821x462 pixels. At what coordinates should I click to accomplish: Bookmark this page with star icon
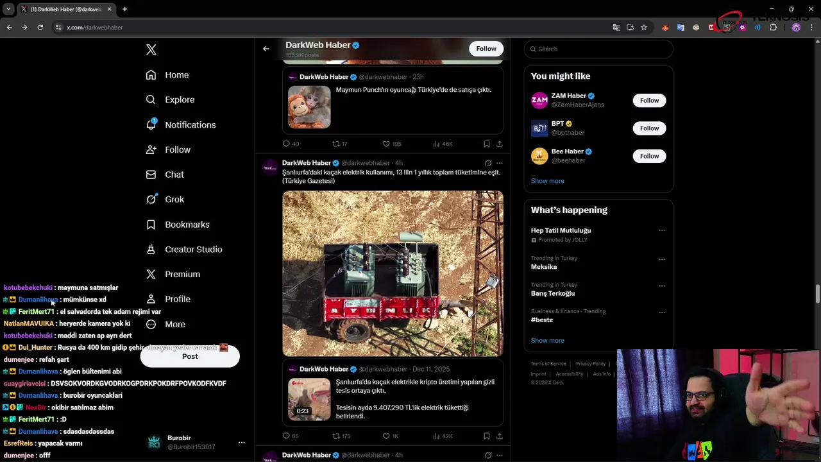[x=644, y=28]
